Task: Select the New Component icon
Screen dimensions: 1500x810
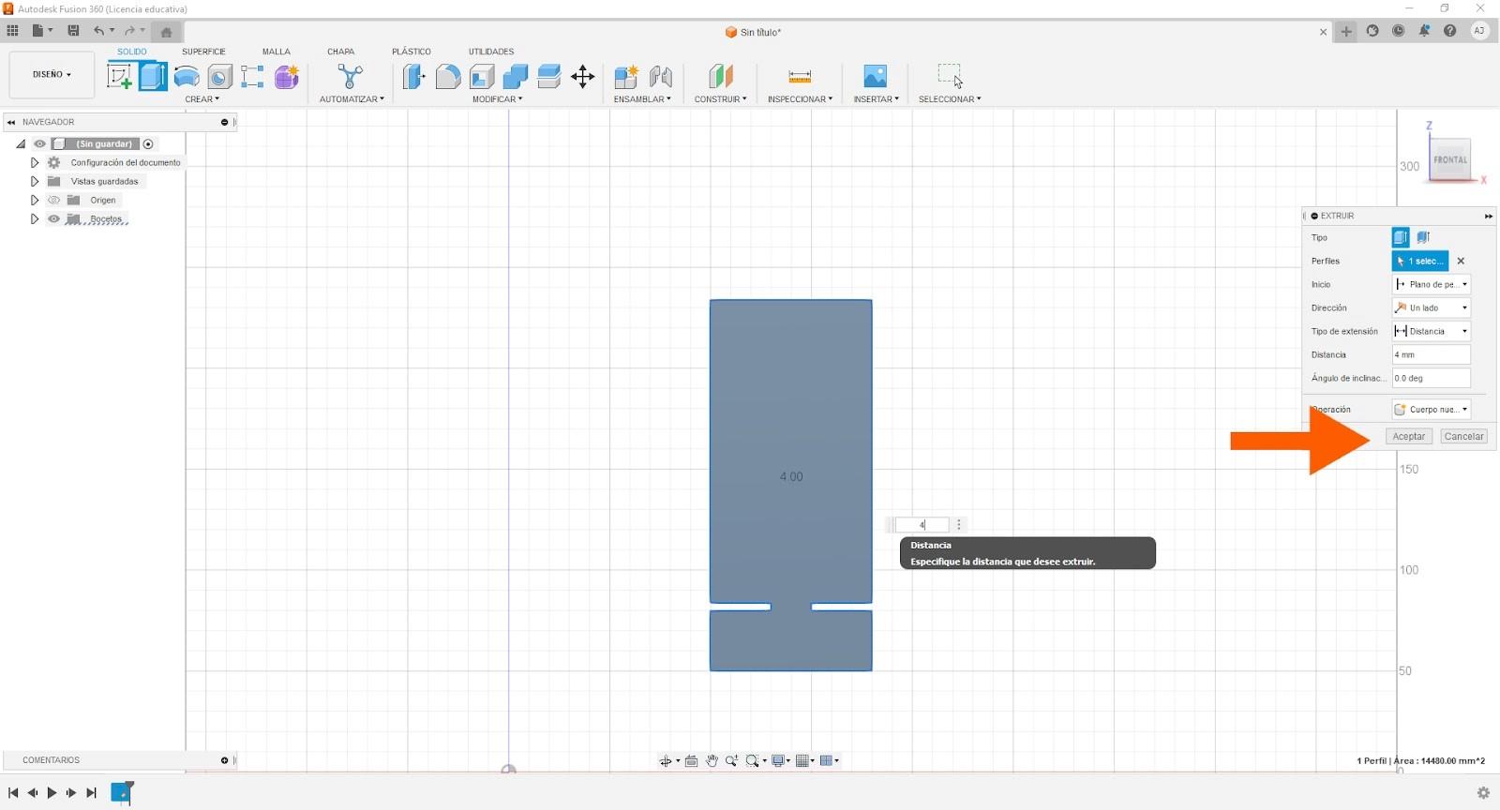Action: point(626,77)
